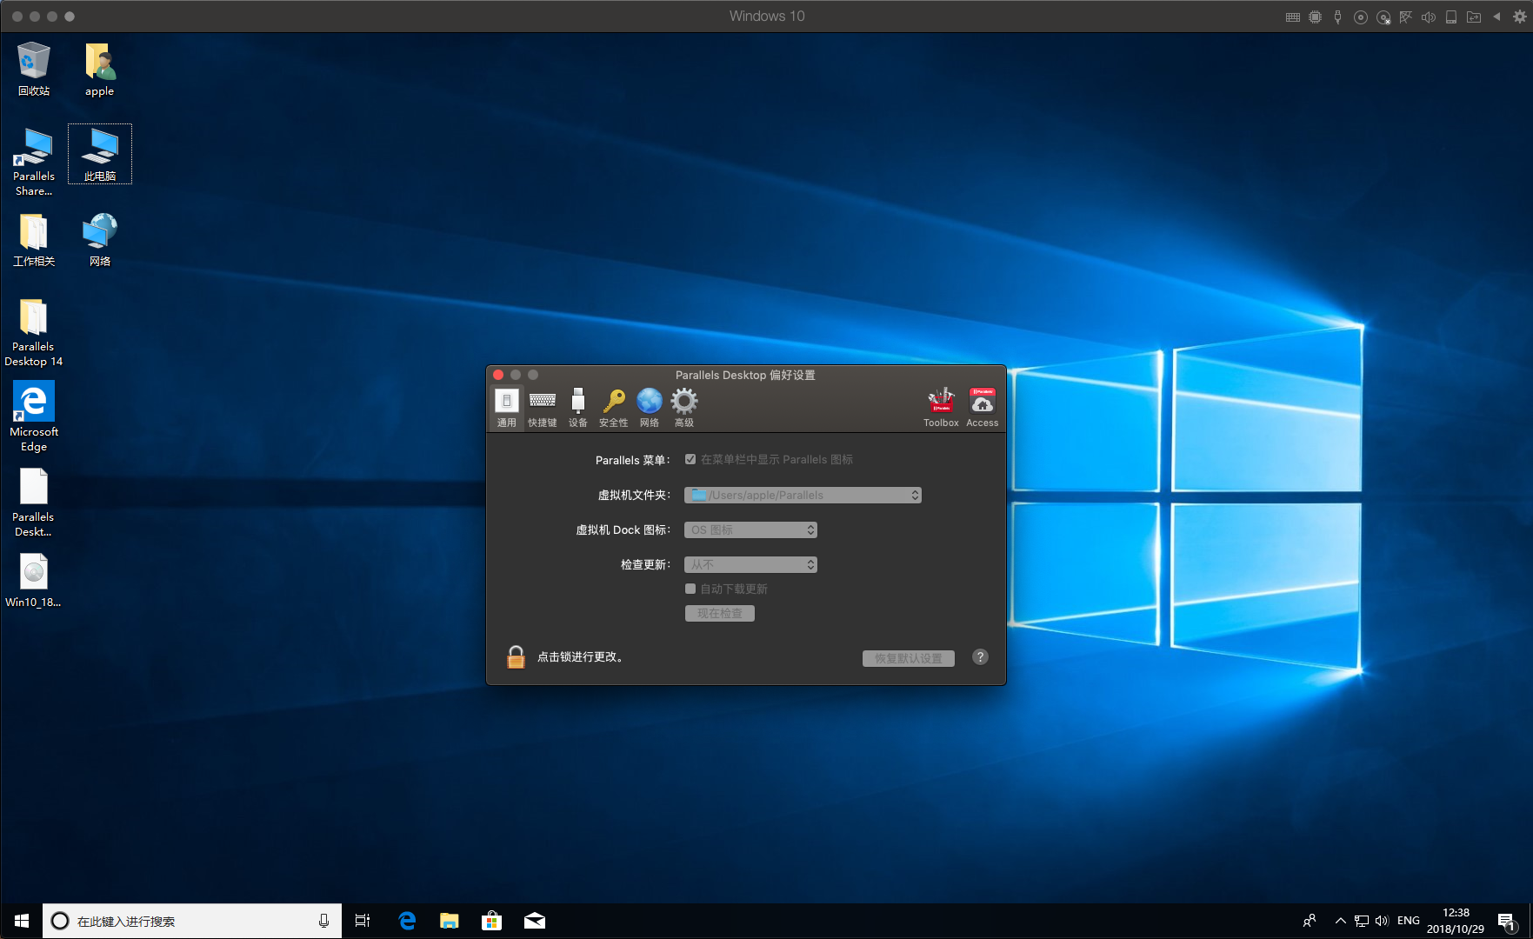Screen dimensions: 1533x939
Task: Open the 虚拟机文件夹 path dropdown
Action: (x=803, y=495)
